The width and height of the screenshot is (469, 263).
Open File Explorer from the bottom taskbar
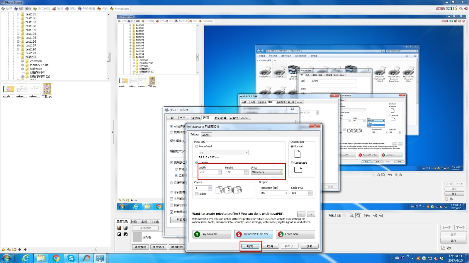click(x=41, y=258)
